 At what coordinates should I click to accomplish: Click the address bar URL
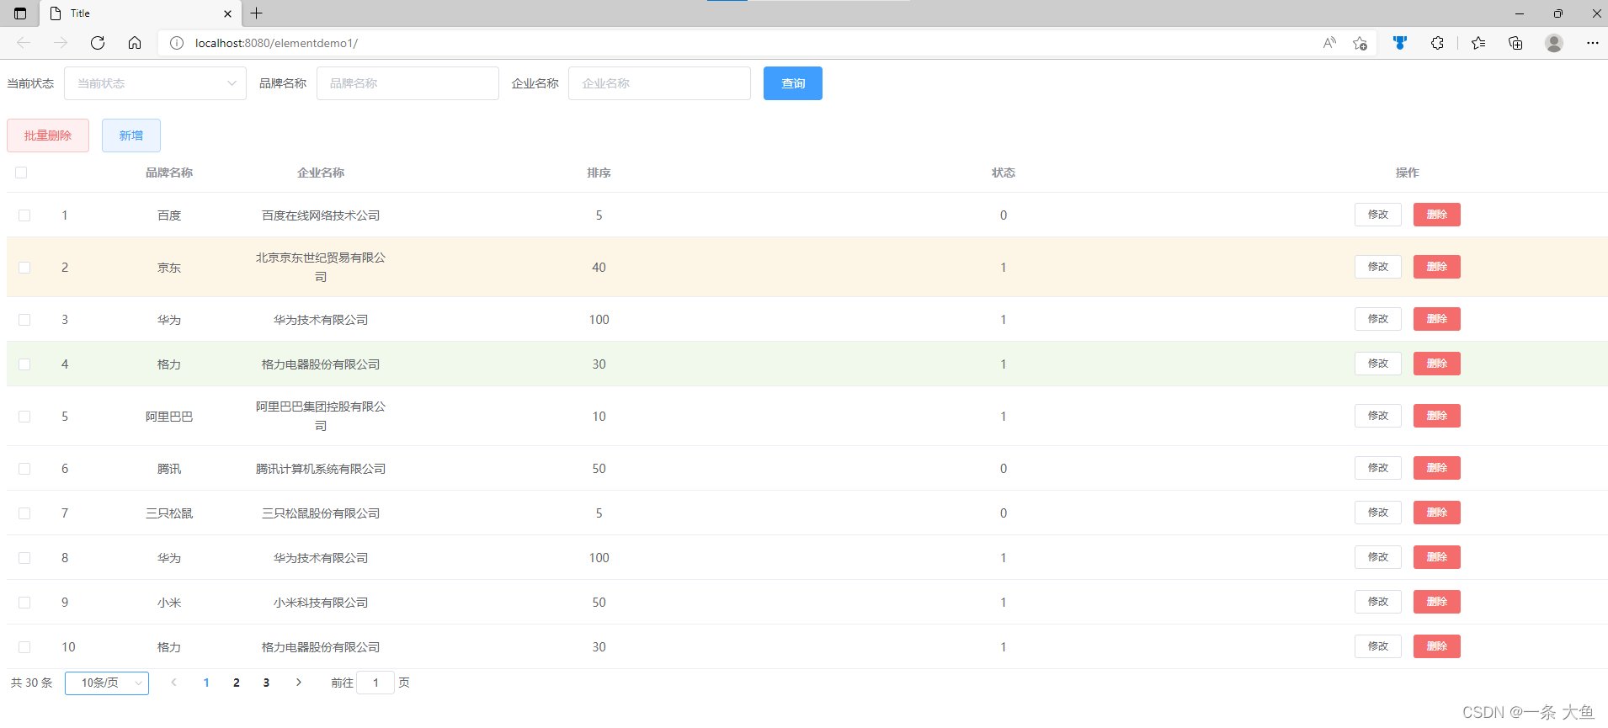pyautogui.click(x=276, y=43)
